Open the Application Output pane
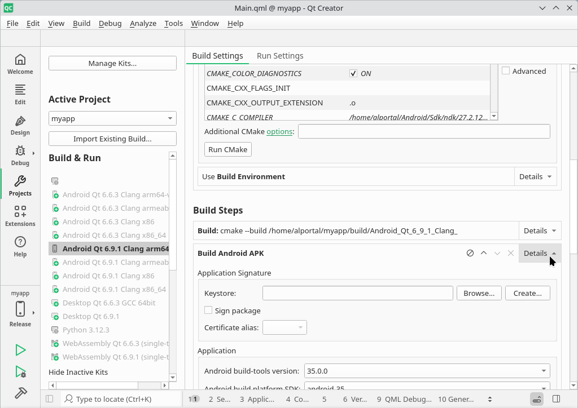The image size is (578, 408). 257,399
